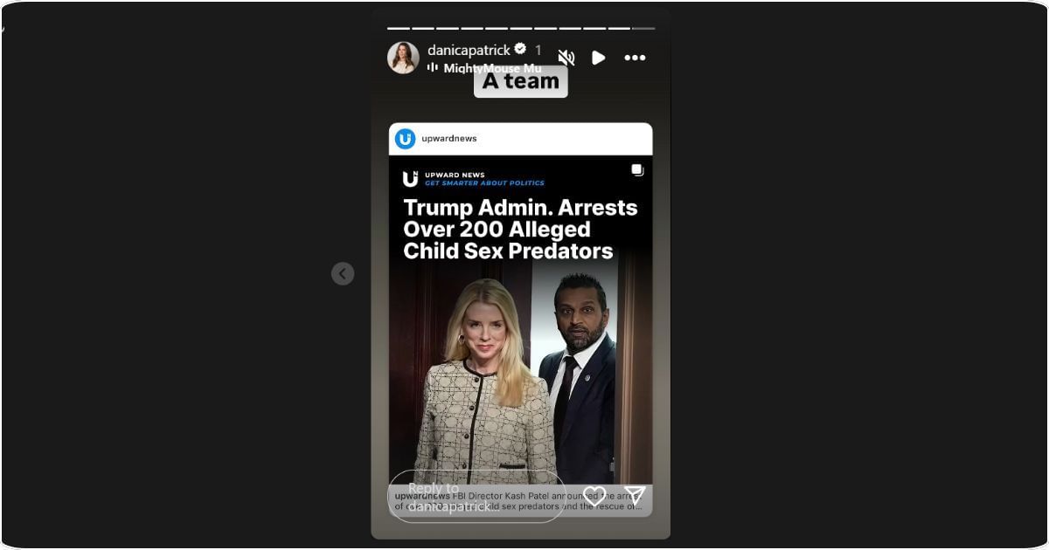Unmute the story audio
Image resolution: width=1049 pixels, height=550 pixels.
point(566,58)
